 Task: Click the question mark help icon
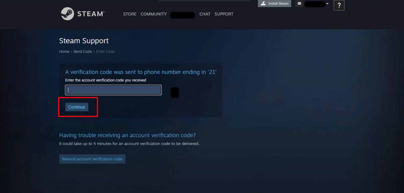tap(339, 5)
